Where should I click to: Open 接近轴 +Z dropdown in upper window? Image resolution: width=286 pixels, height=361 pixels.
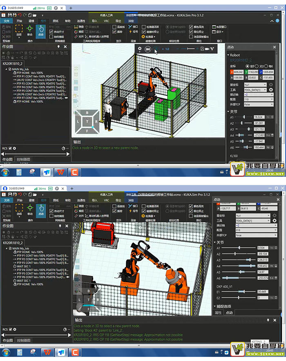pos(259,95)
